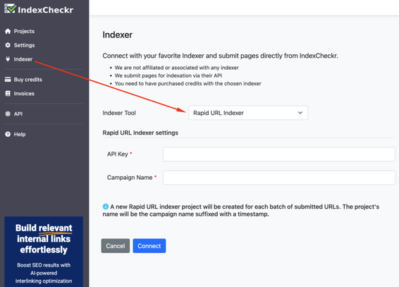The width and height of the screenshot is (399, 287).
Task: Open the Indexer Tool dropdown
Action: click(248, 113)
